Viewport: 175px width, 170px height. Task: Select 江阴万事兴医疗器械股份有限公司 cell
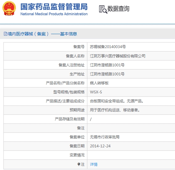tap(118, 56)
